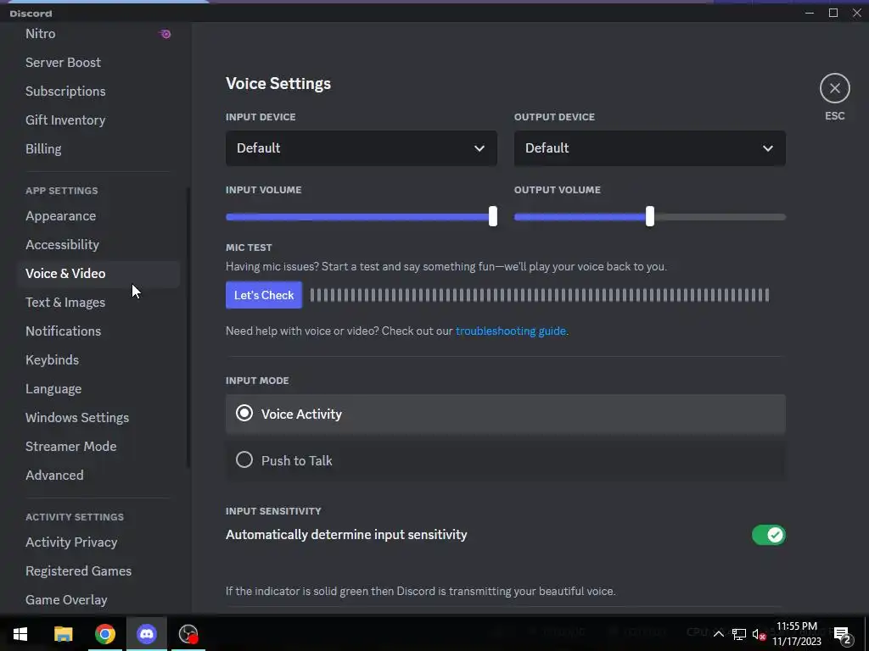Viewport: 869px width, 651px height.
Task: Open Text & Images settings
Action: point(65,303)
